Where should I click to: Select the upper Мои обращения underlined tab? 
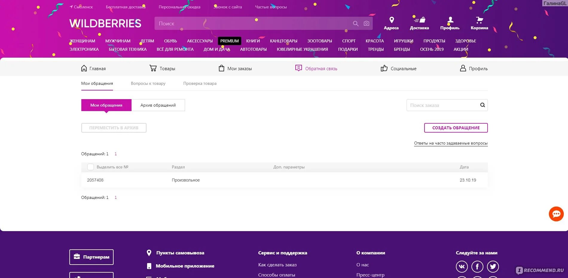point(97,83)
